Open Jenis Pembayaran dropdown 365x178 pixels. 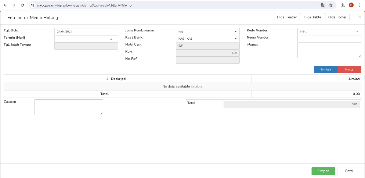pyautogui.click(x=207, y=32)
